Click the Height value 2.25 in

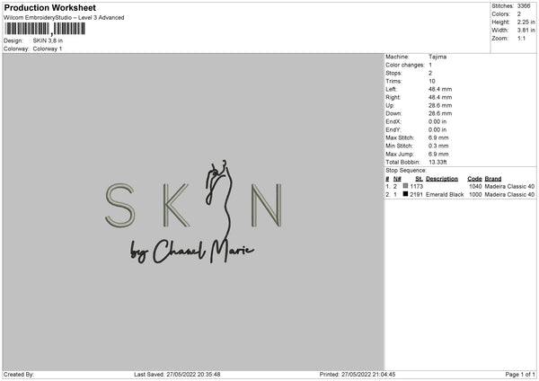pyautogui.click(x=526, y=22)
